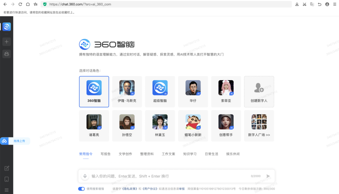Click 360智脑 logo in left sidebar
Screen dimensions: 339x194
[x=7, y=27]
